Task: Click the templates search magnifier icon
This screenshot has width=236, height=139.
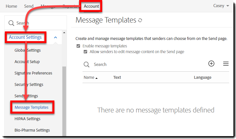Action: click(x=87, y=65)
